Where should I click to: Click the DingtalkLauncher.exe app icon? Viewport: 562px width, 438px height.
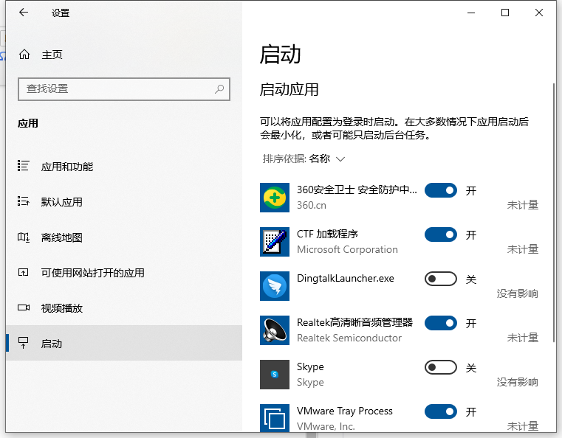[274, 286]
